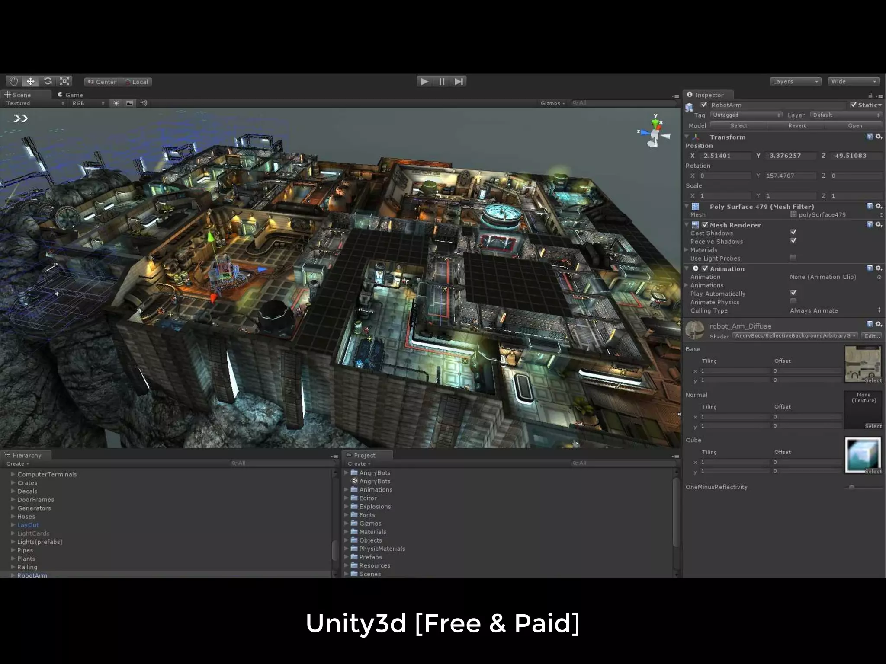The height and width of the screenshot is (664, 886).
Task: Open the RGB render mode dropdown
Action: (x=88, y=103)
